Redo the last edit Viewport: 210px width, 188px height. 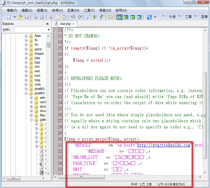[x=80, y=17]
